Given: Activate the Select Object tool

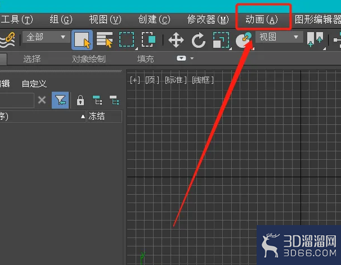Looking at the screenshot, I should click(x=82, y=40).
